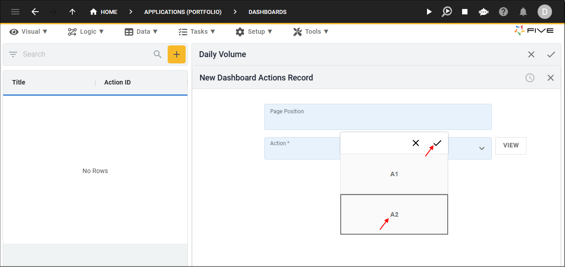The image size is (565, 267).
Task: Stop the application with the square icon
Action: coord(465,12)
